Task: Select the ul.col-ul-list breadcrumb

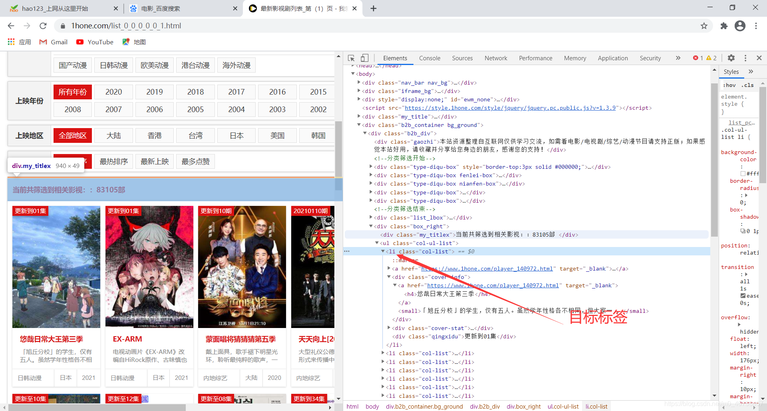Action: point(563,407)
